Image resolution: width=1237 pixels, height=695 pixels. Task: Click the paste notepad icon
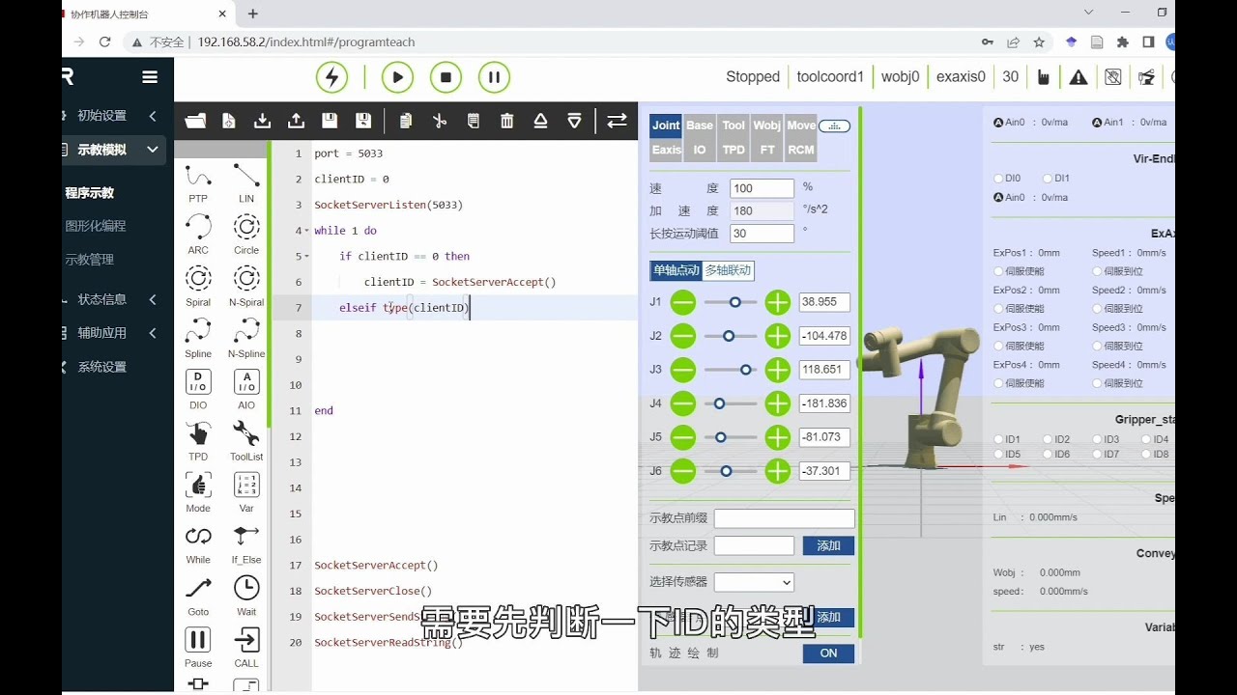coord(473,121)
